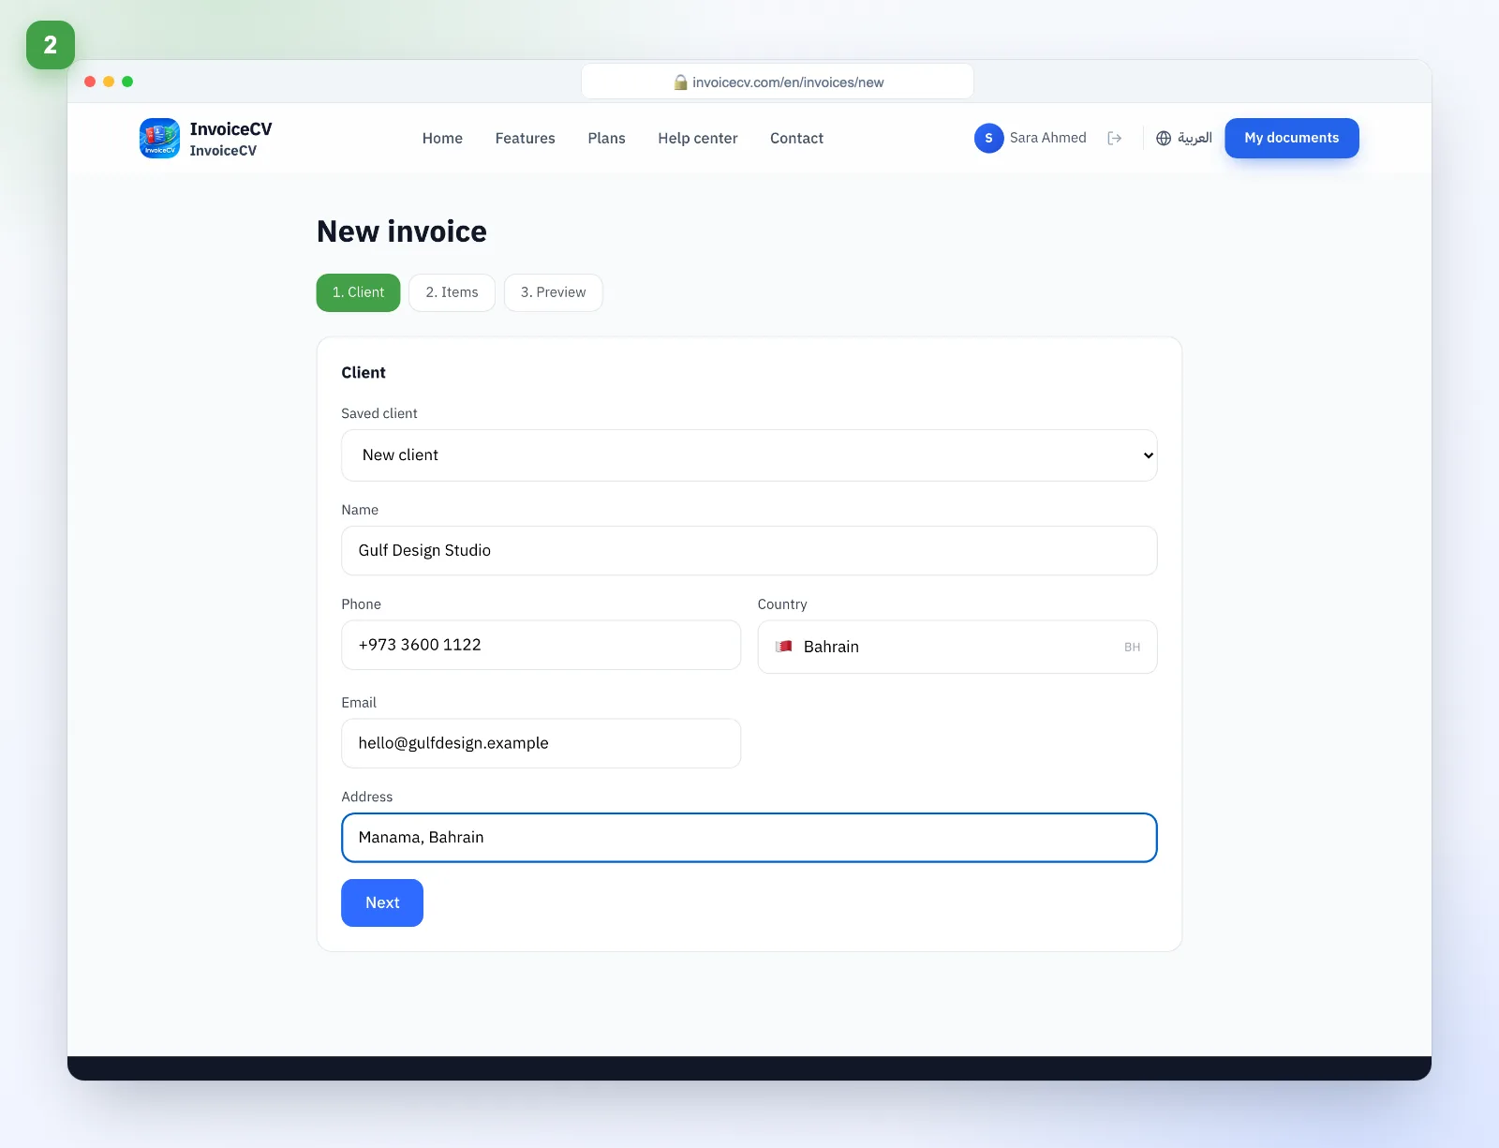Screen dimensions: 1499x1148
Task: Click the red close window button
Action: 90,82
